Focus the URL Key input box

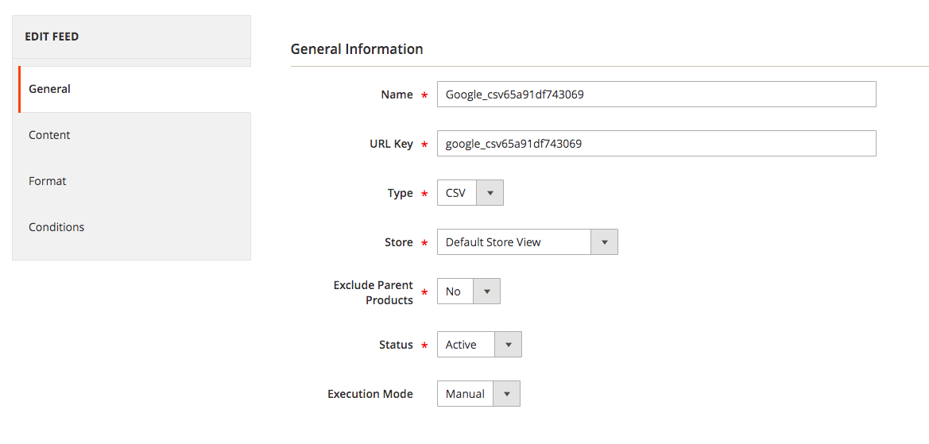[x=656, y=144]
